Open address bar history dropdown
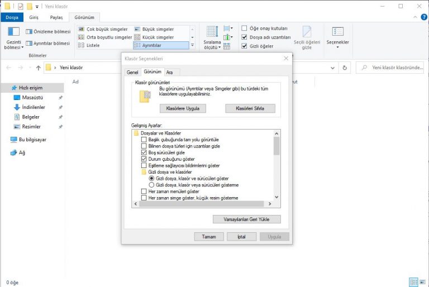The height and width of the screenshot is (287, 429). 333,68
